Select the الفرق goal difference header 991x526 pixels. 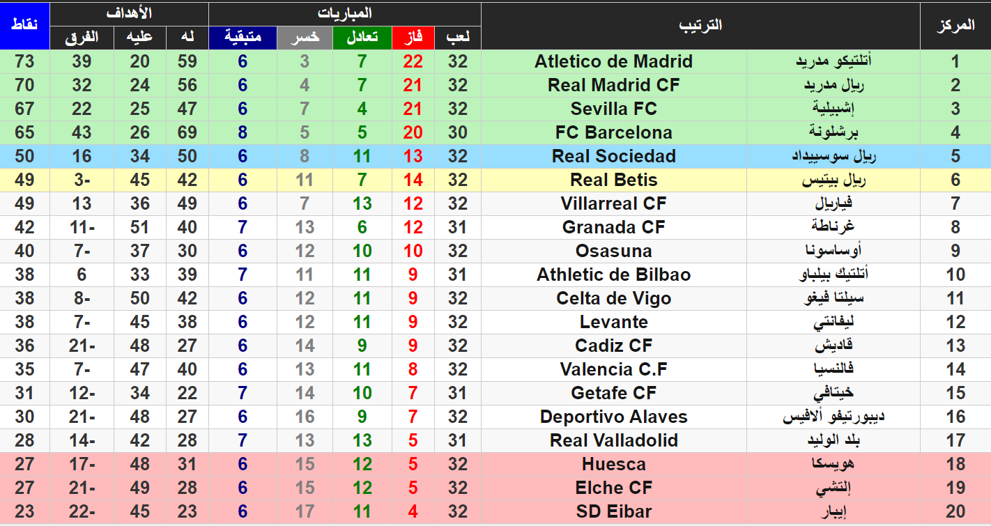coord(82,38)
